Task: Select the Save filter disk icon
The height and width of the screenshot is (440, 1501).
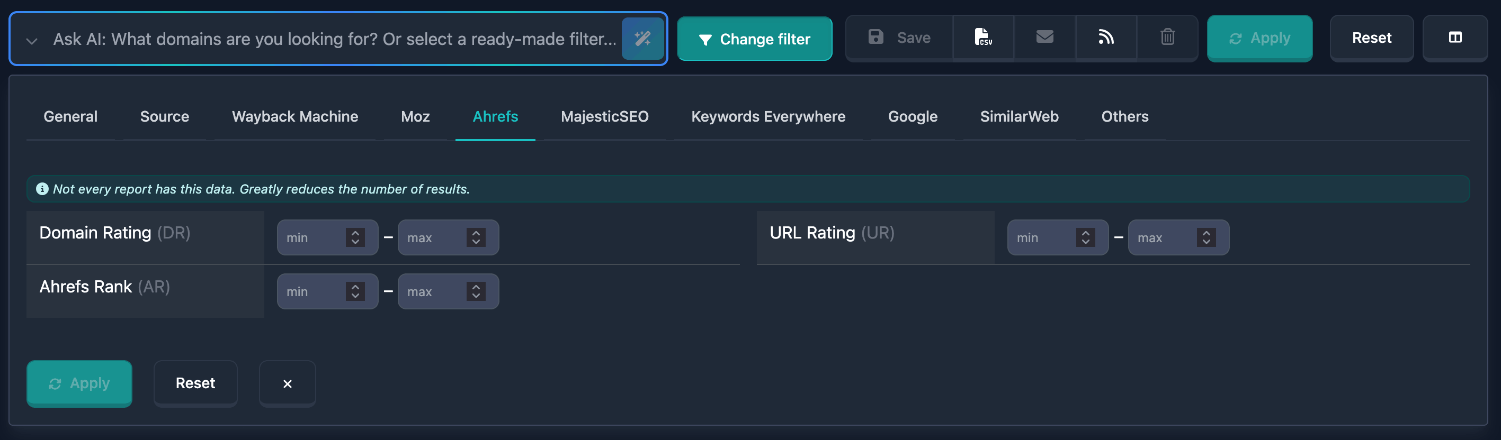Action: (x=876, y=36)
